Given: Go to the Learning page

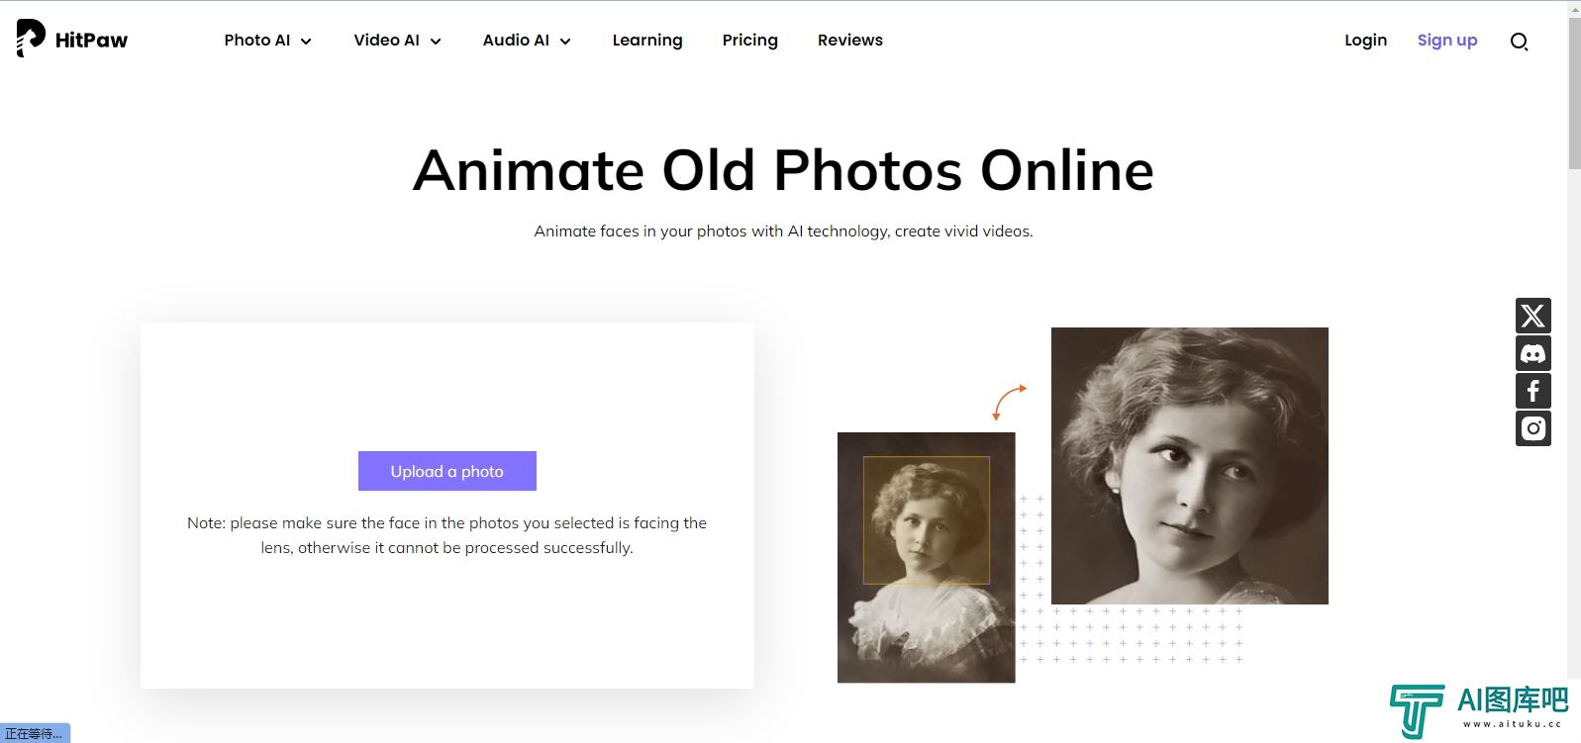Looking at the screenshot, I should tap(647, 41).
